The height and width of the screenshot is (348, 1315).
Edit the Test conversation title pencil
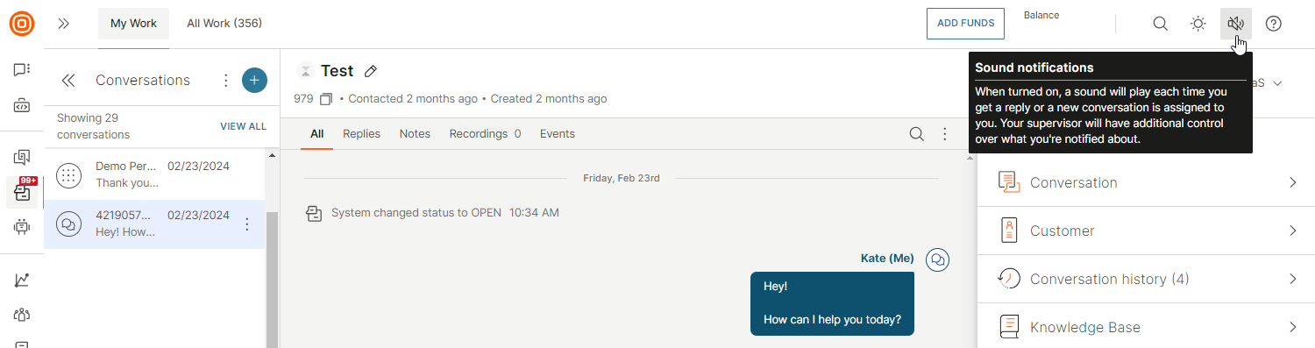371,71
